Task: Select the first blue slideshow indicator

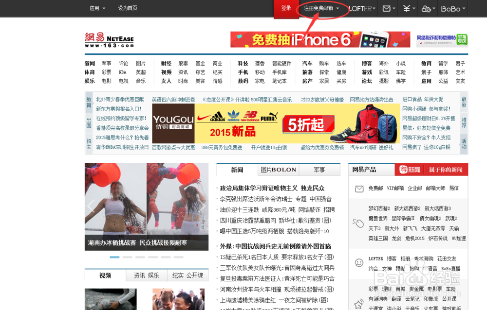Action: [114, 257]
